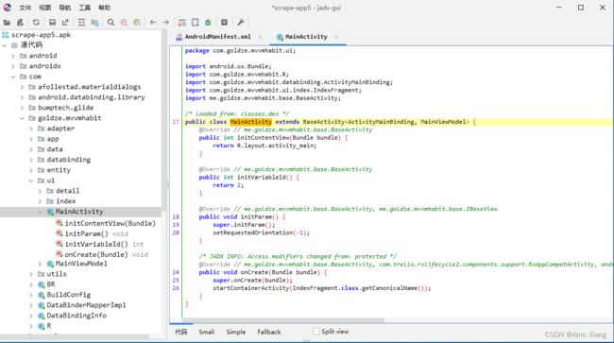The image size is (614, 343).
Task: Open the 视图 menu
Action: [x=44, y=8]
